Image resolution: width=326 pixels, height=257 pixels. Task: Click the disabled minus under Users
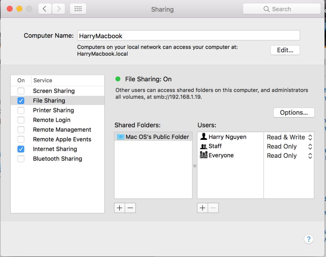[213, 208]
